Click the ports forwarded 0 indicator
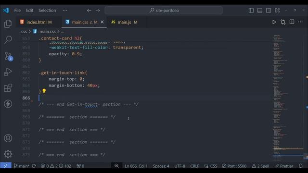Image resolution: width=308 pixels, height=173 pixels. [x=80, y=166]
